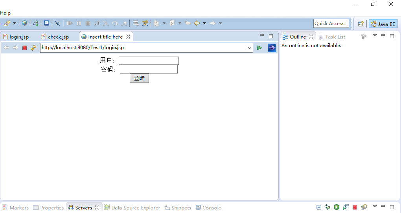Close the Servers view tab
The image size is (401, 213).
click(97, 207)
